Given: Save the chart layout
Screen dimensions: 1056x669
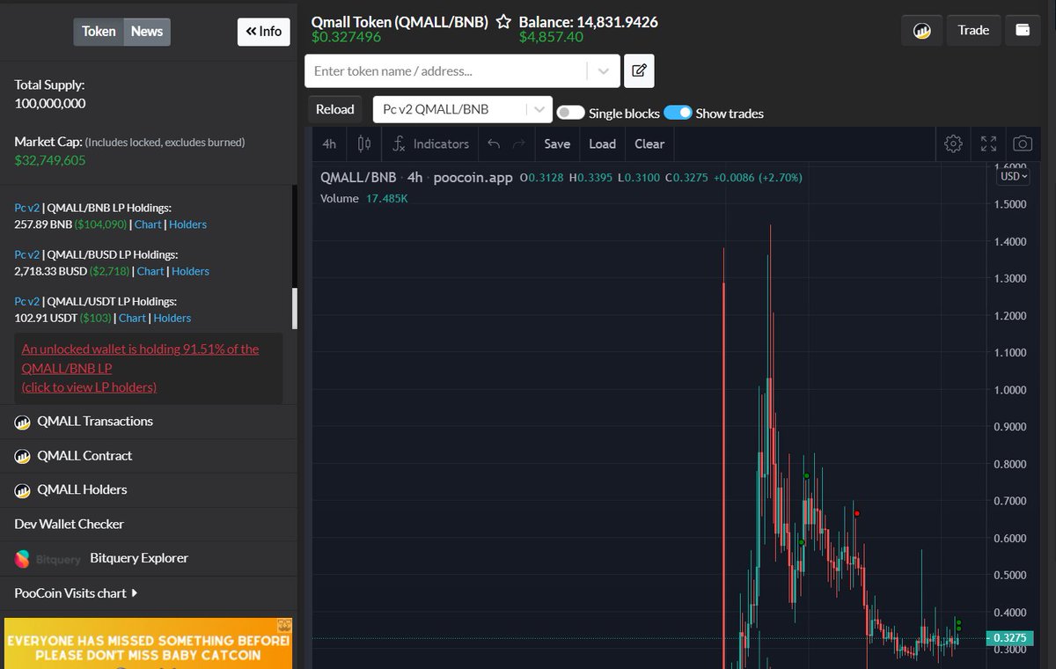Looking at the screenshot, I should pyautogui.click(x=557, y=143).
